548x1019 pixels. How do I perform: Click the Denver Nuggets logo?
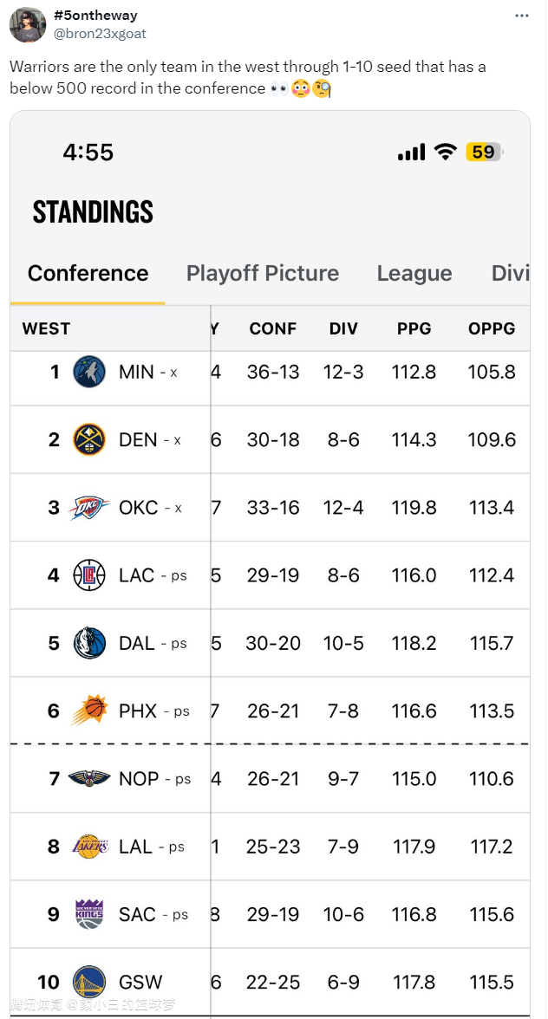coord(89,439)
